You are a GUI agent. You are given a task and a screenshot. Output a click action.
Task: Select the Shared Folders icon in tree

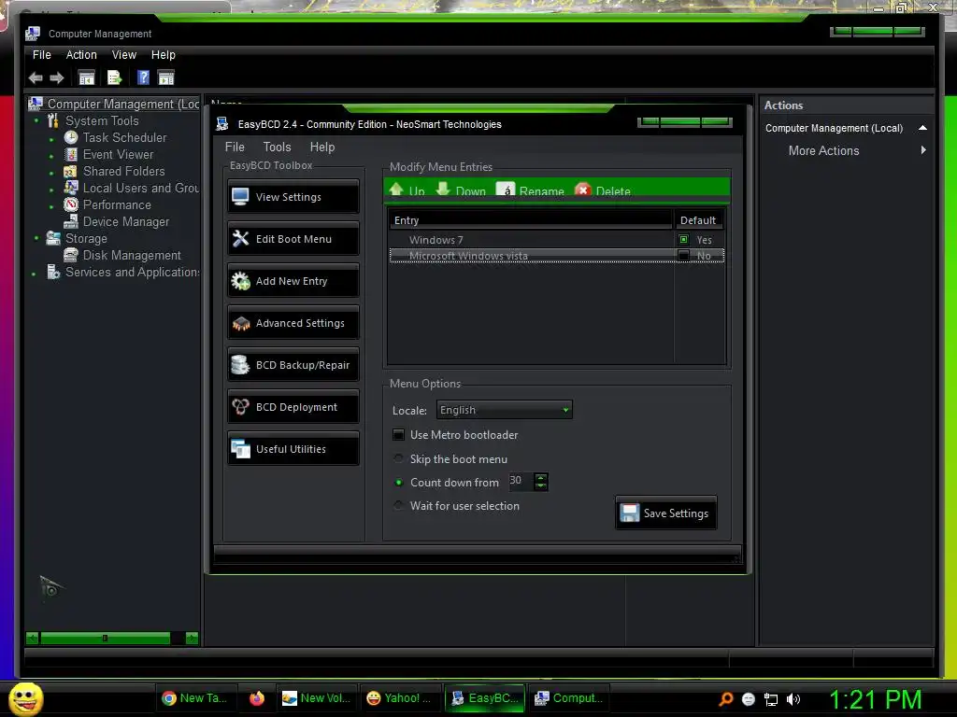click(x=71, y=172)
